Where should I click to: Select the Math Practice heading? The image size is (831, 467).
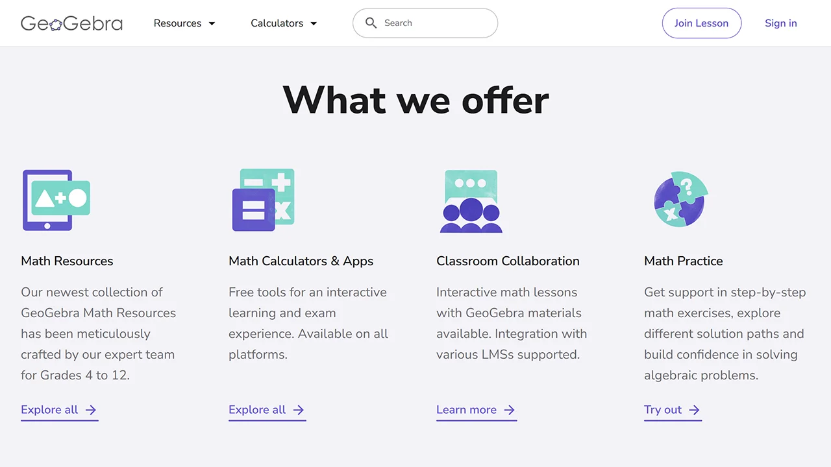click(683, 261)
